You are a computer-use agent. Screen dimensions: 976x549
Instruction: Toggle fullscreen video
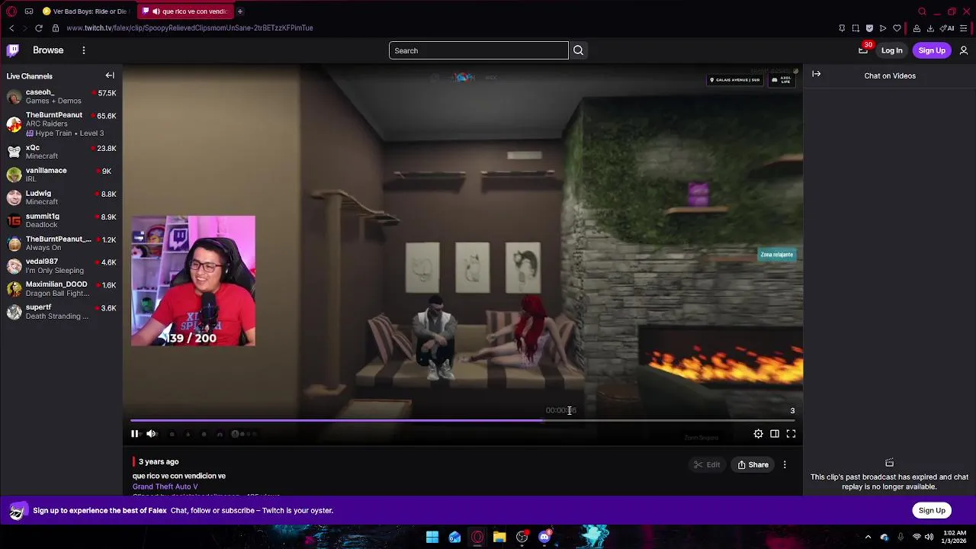[x=791, y=434]
